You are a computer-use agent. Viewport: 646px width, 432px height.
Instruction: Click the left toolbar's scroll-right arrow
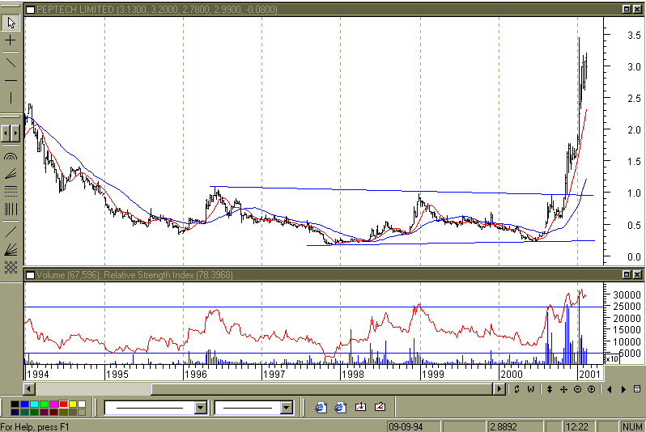tap(15, 133)
